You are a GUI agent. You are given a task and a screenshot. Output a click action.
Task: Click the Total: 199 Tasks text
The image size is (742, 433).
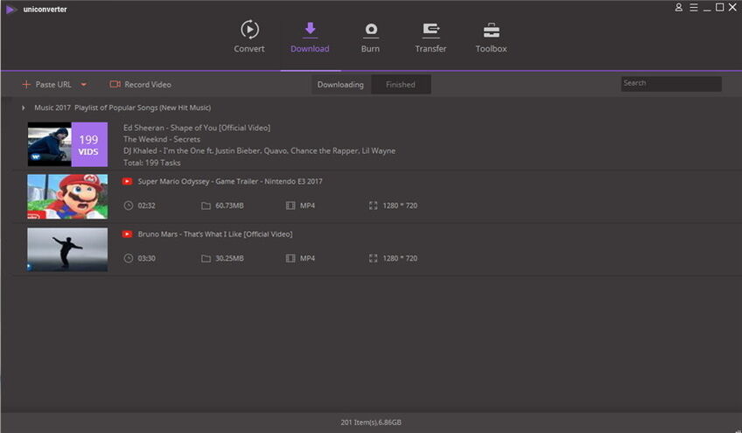tap(152, 163)
